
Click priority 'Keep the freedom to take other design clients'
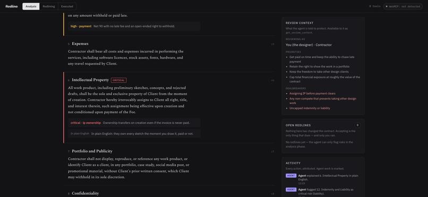tap(319, 72)
